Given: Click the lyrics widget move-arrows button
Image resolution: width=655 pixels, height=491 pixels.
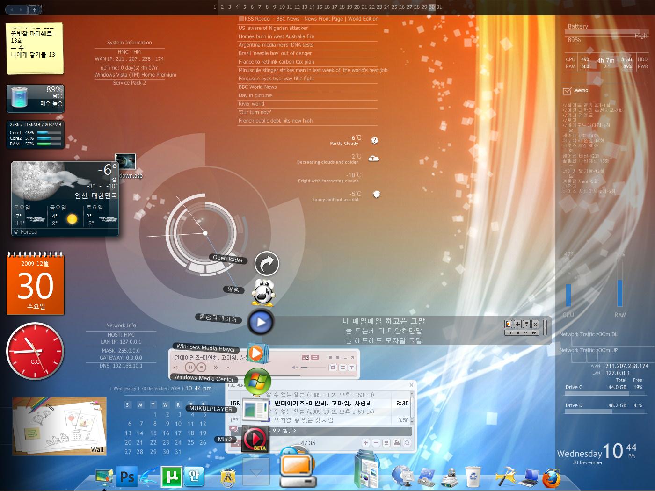Looking at the screenshot, I should pos(517,324).
